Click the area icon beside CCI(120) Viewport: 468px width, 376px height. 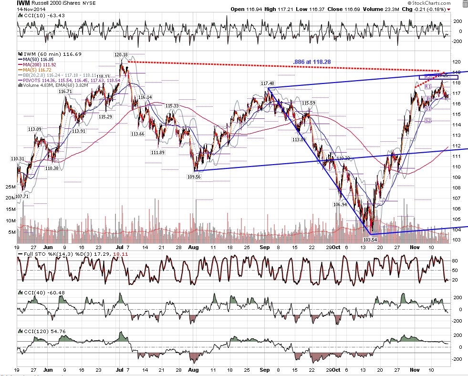(x=20, y=331)
